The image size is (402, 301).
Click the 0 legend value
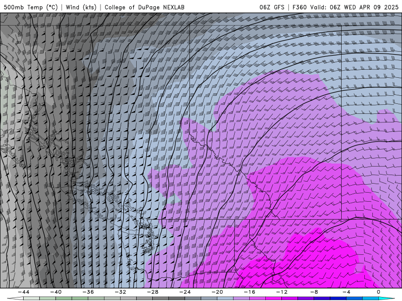[x=379, y=292]
